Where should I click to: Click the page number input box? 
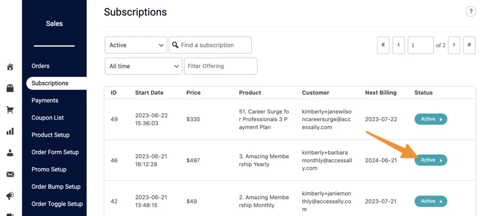point(420,45)
